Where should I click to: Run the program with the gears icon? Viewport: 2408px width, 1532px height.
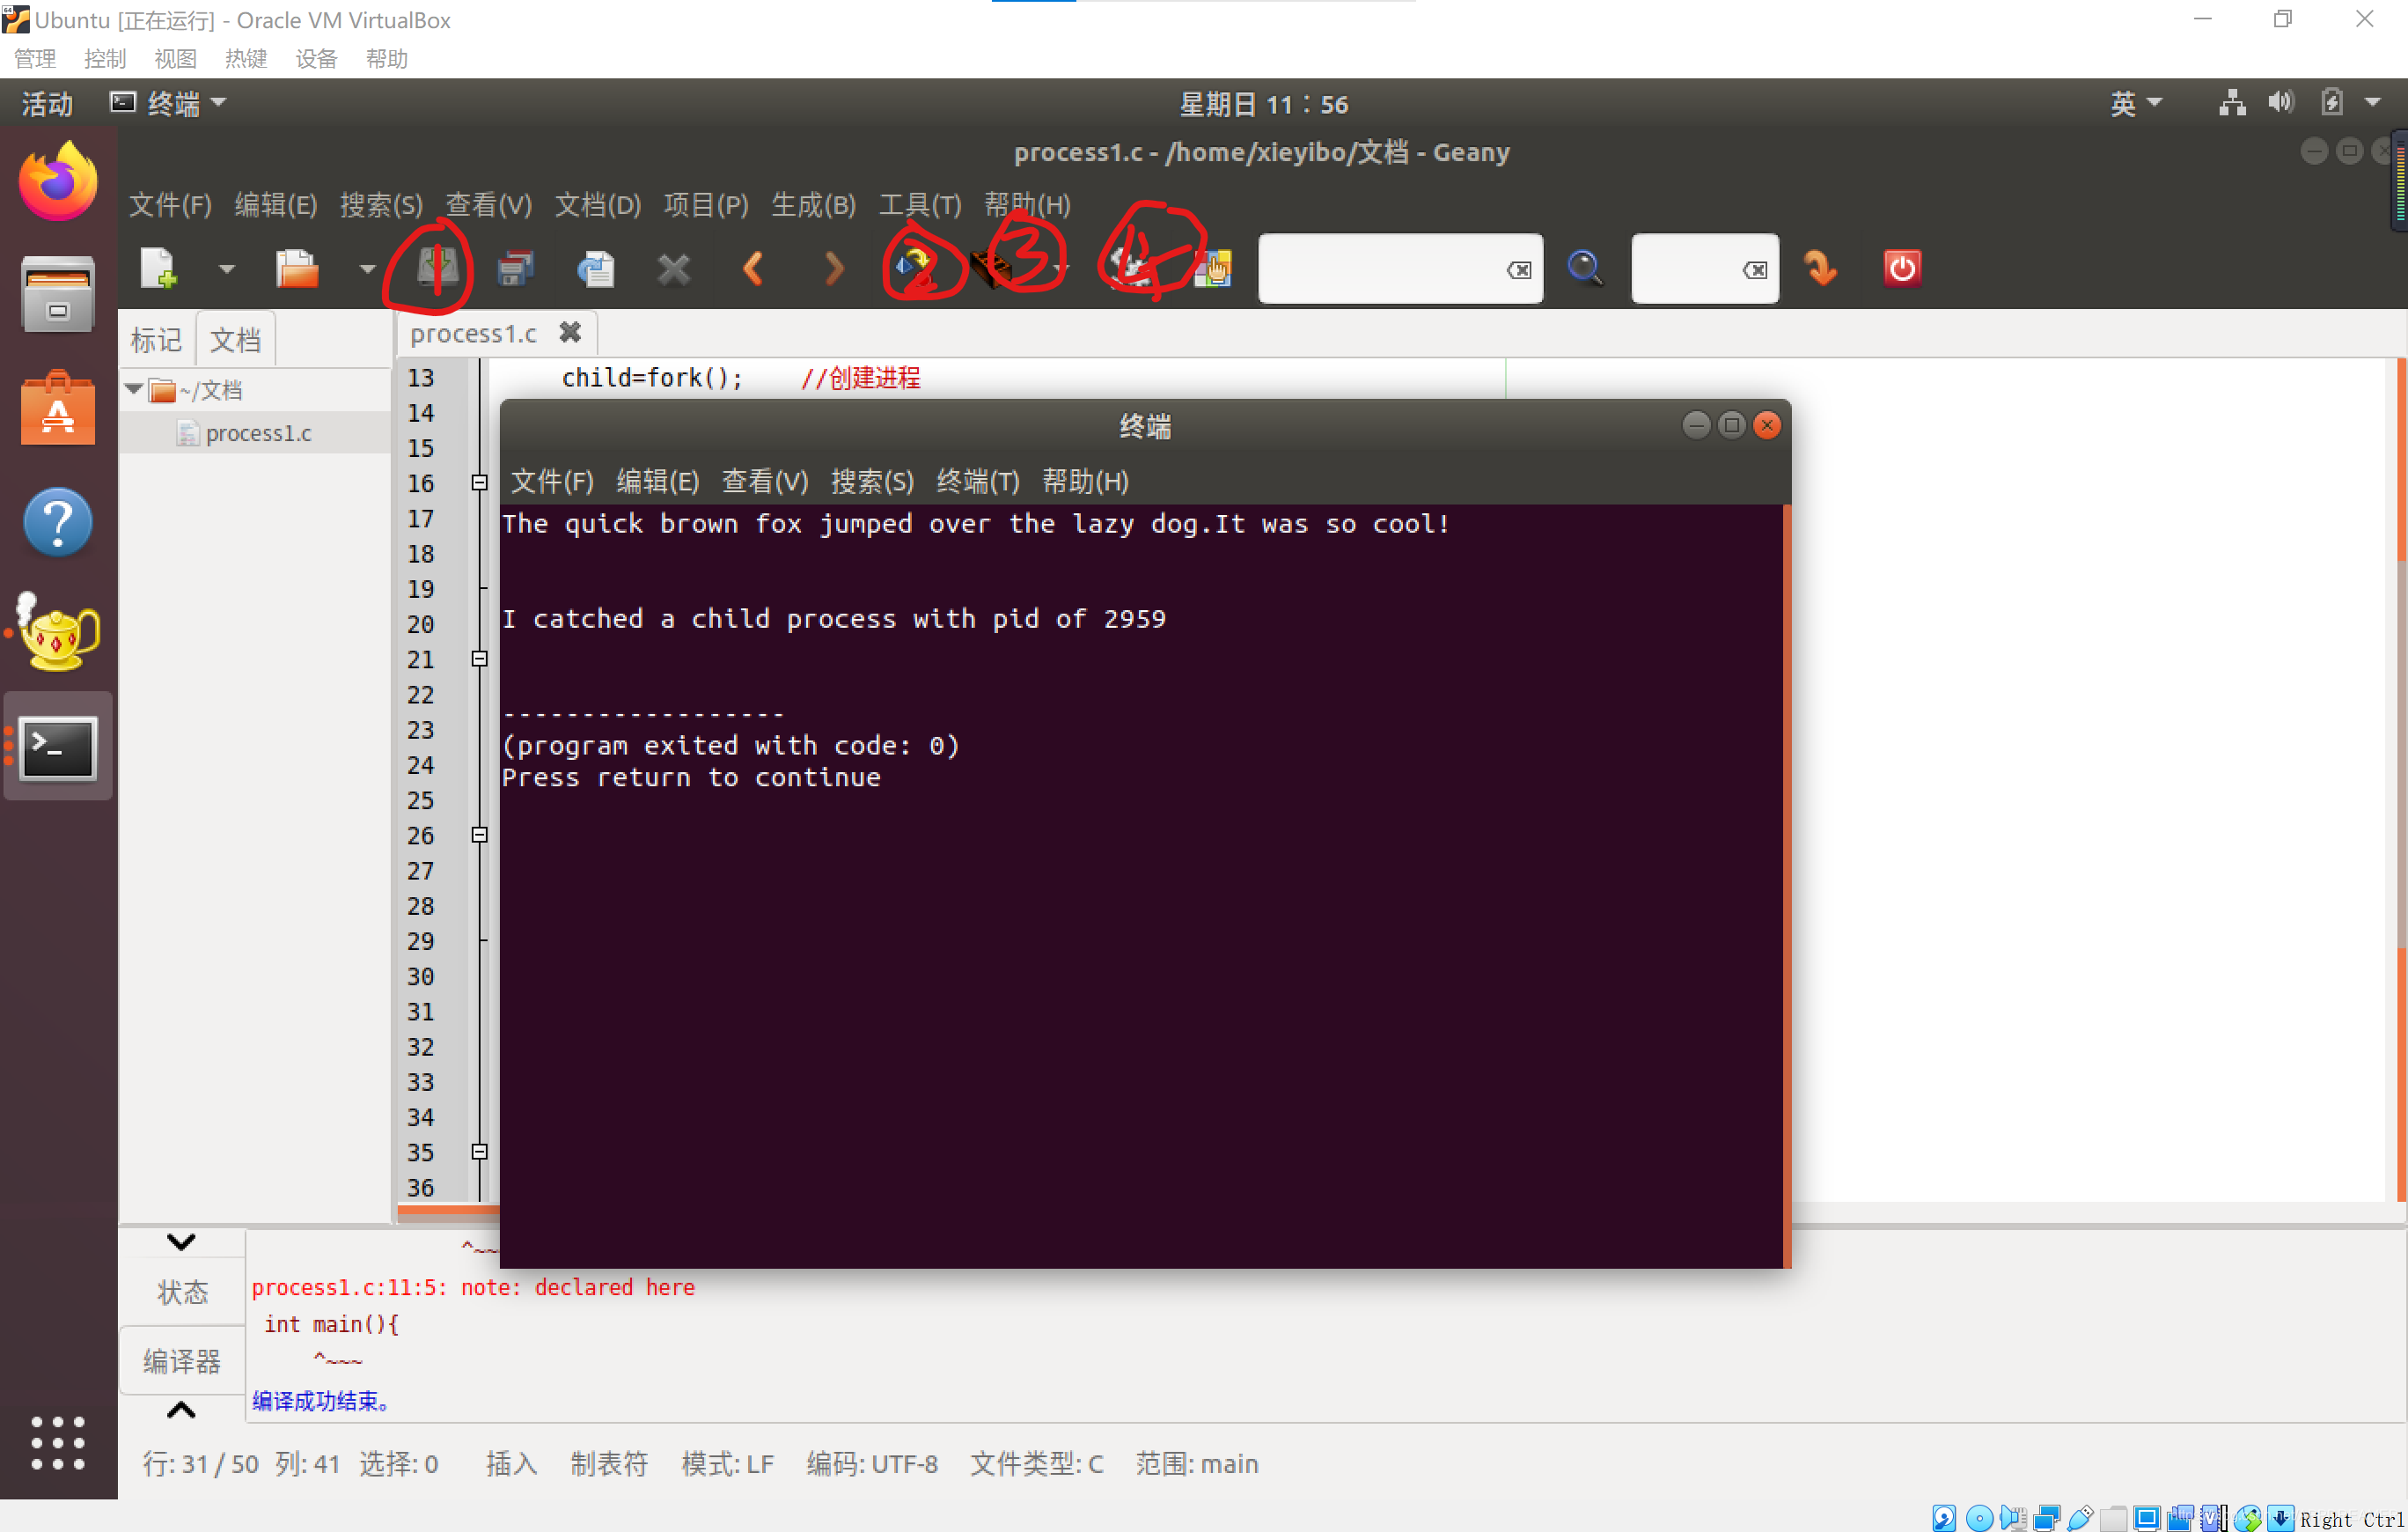[1133, 269]
